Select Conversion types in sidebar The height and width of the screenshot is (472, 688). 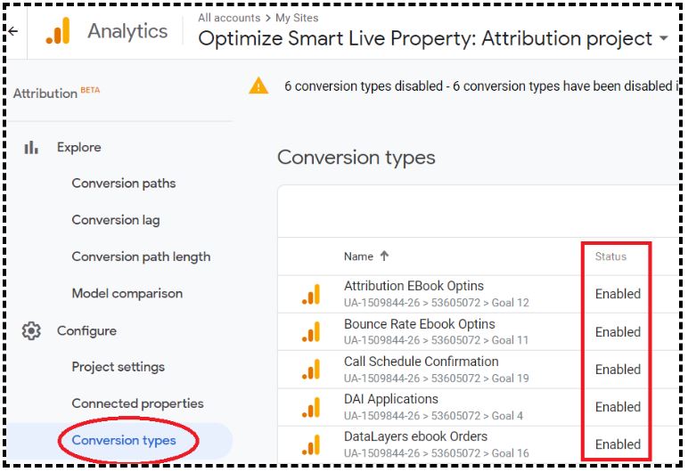[x=124, y=440]
